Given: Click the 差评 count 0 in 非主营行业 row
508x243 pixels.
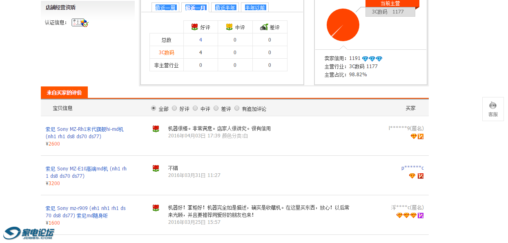Looking at the screenshot, I should point(270,65).
